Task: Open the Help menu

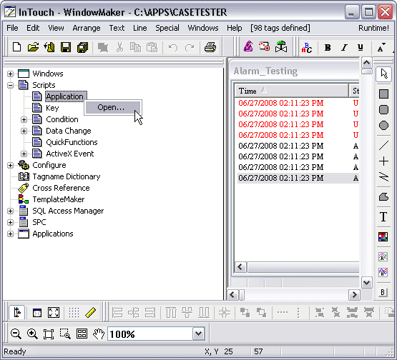Action: pyautogui.click(x=234, y=28)
